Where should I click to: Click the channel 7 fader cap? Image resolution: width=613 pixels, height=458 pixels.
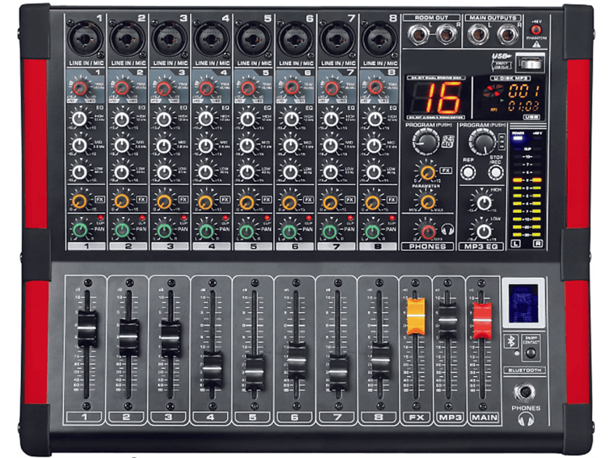pos(338,372)
